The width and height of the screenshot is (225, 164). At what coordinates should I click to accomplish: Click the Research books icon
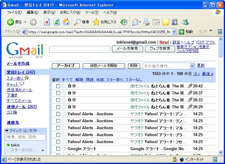click(x=175, y=22)
